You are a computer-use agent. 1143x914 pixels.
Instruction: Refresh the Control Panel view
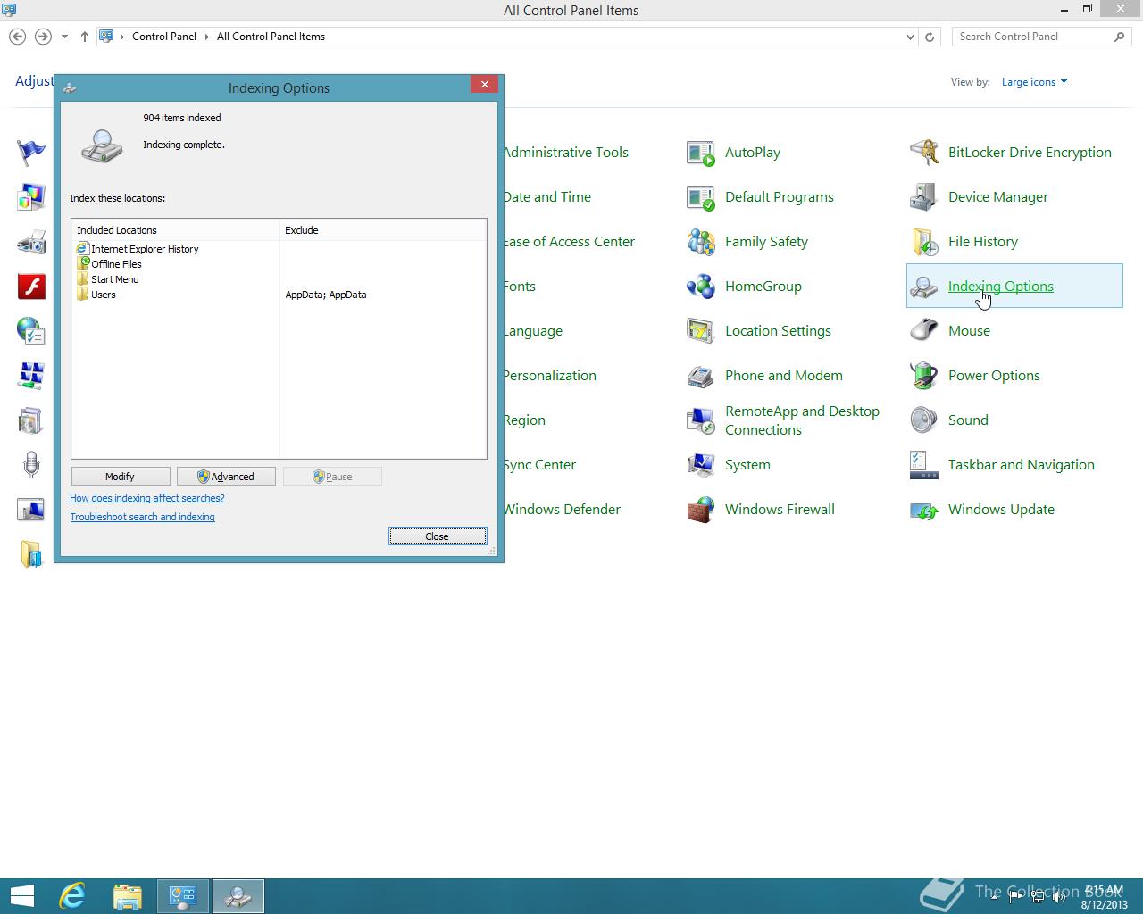coord(930,37)
